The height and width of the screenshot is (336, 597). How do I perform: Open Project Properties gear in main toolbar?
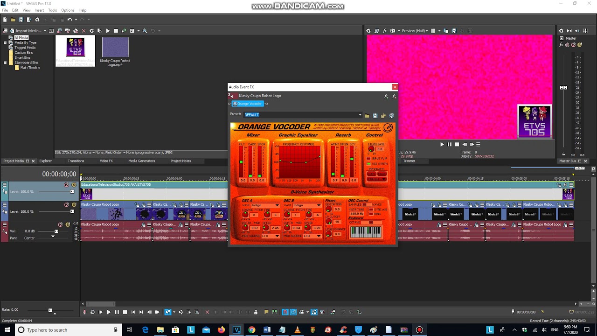point(37,20)
